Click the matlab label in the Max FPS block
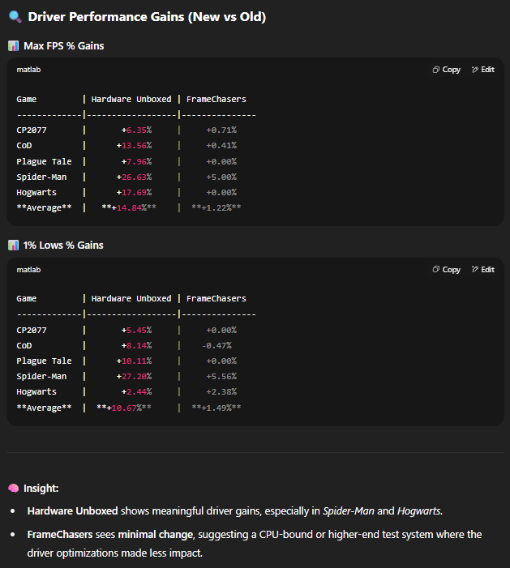Screen dimensions: 510x568 (28, 70)
